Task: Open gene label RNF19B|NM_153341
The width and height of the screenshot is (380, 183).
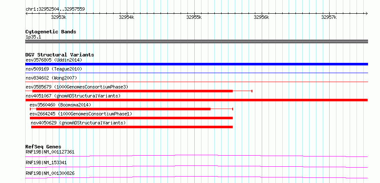Action: point(46,162)
